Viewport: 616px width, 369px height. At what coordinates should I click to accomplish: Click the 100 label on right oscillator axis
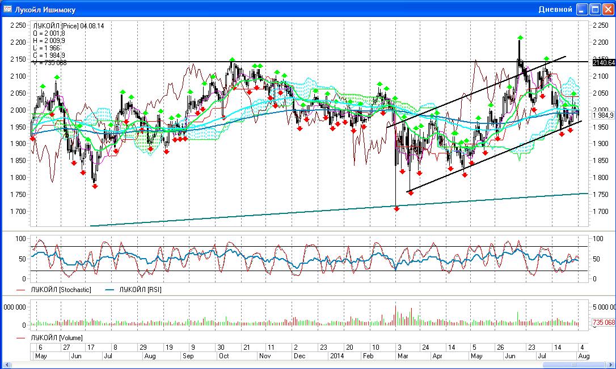pos(598,239)
